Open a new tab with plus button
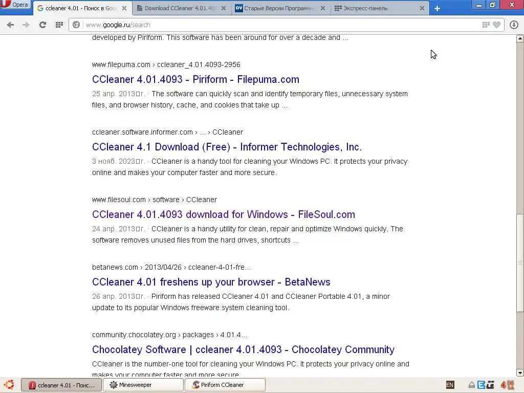The image size is (524, 393). point(437,8)
